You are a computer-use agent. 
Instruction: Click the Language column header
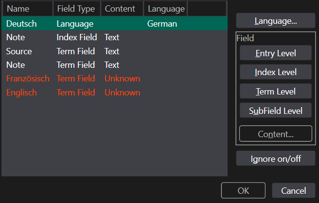pos(165,9)
